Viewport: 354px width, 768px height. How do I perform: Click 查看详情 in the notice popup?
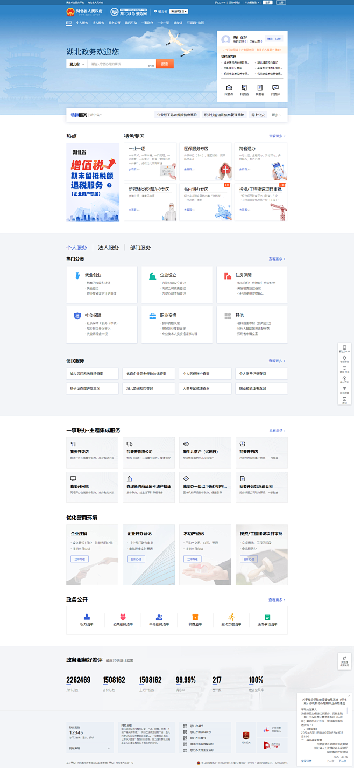306,761
